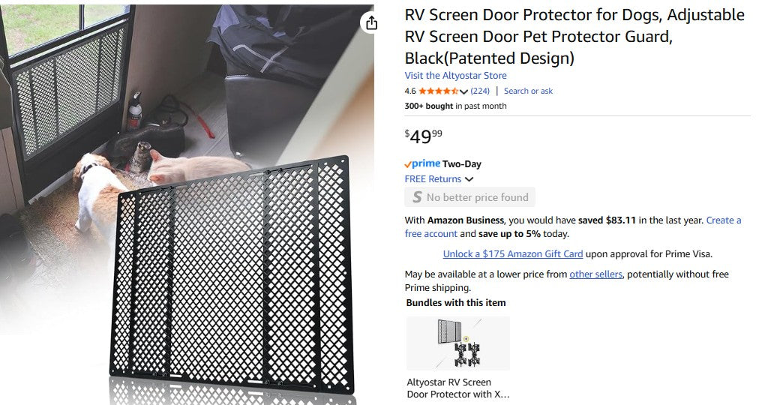Image resolution: width=759 pixels, height=405 pixels.
Task: Click the share icon above the product image
Action: click(371, 23)
